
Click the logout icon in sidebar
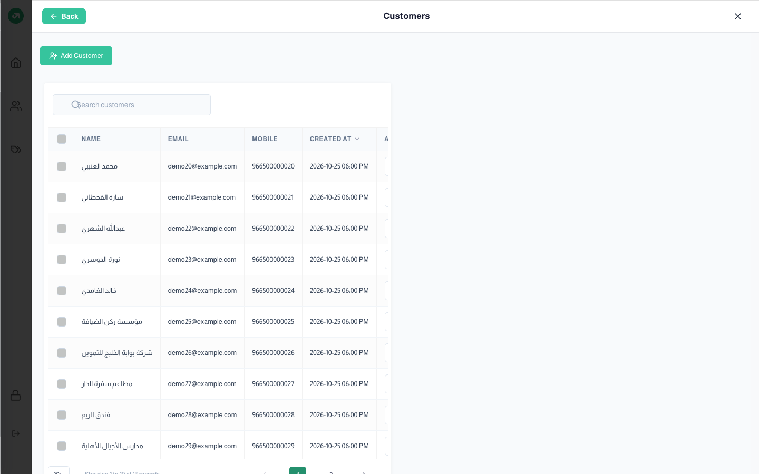(x=16, y=433)
